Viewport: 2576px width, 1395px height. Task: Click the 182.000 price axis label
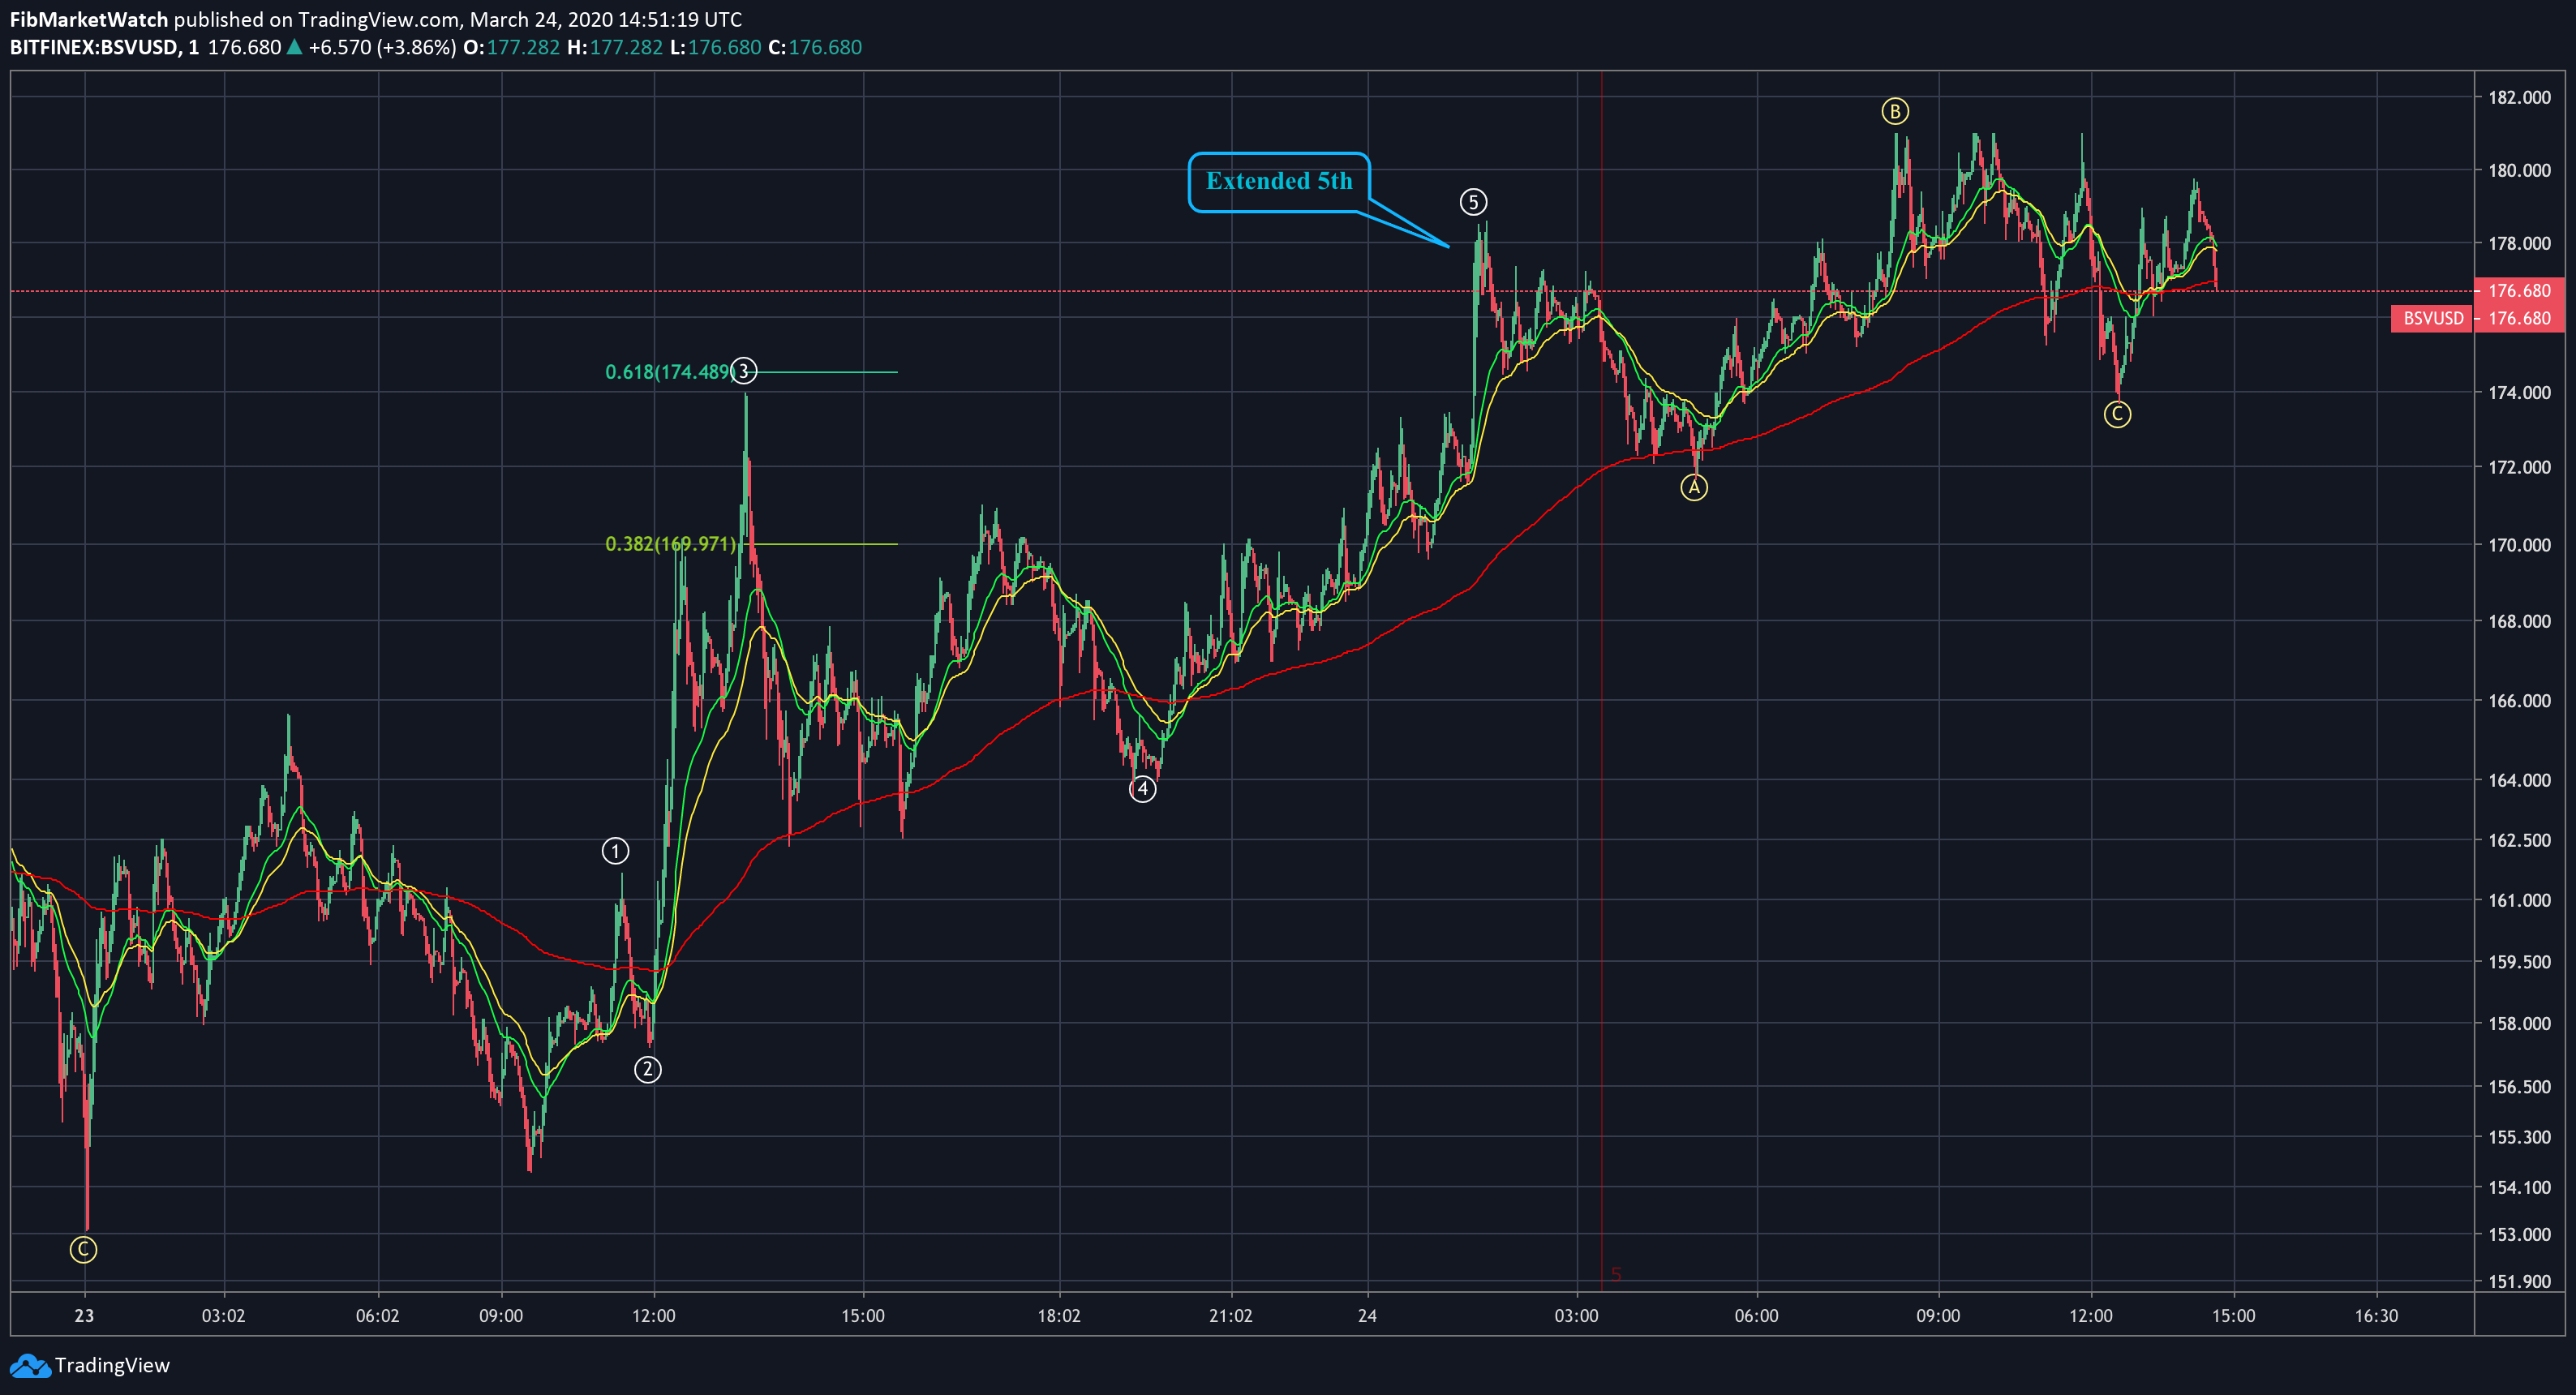pos(2519,97)
